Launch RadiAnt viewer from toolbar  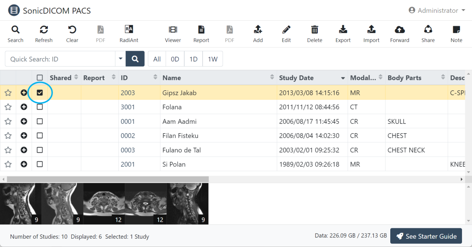click(129, 34)
